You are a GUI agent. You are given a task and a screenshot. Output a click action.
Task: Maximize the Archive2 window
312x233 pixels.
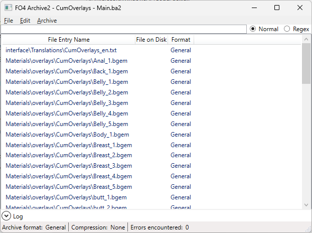(277, 8)
